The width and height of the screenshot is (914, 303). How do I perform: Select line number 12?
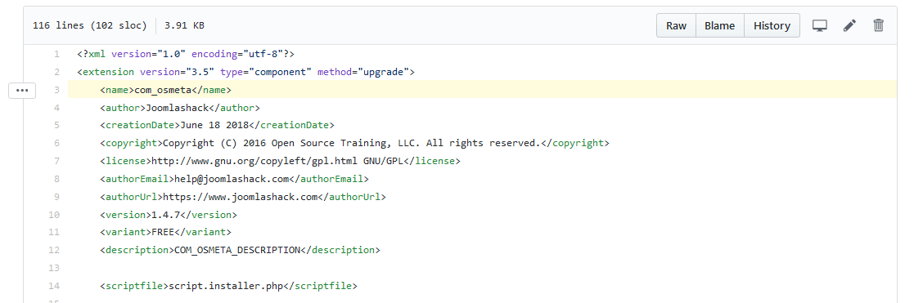click(x=54, y=251)
